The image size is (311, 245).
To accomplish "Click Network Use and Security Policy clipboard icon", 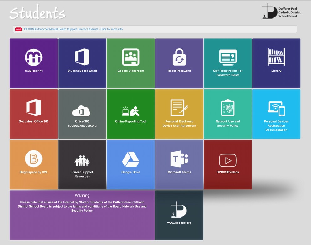I will 228,108.
